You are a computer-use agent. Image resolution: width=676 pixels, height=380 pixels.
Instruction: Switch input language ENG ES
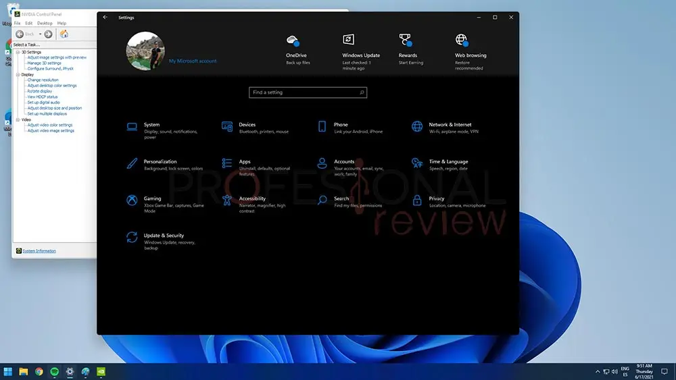[625, 371]
